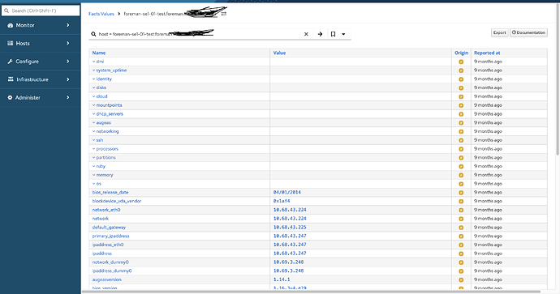Expand the processors fact
The height and width of the screenshot is (294, 560).
coord(106,148)
